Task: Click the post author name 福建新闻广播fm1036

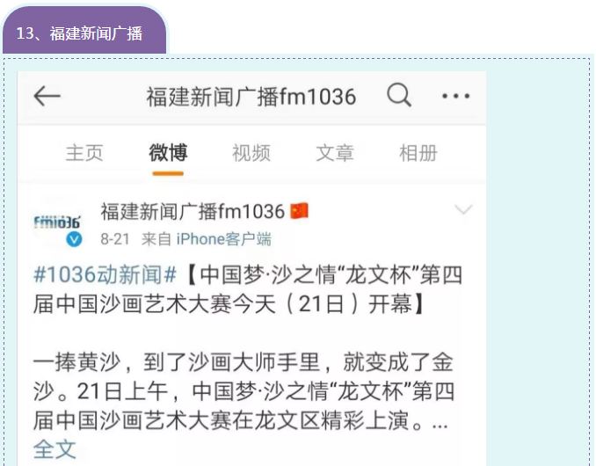Action: [193, 211]
